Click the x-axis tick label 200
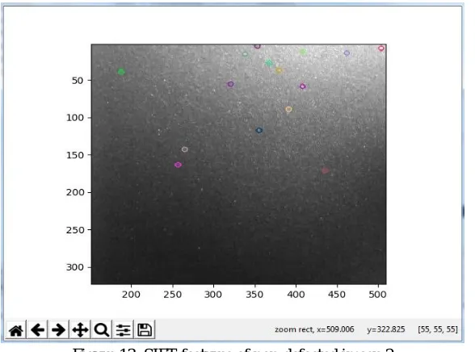 pos(131,295)
